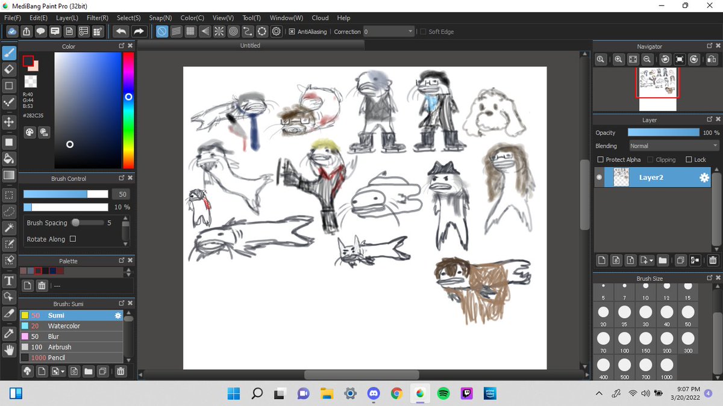Select the Hand tool
Screen dimensions: 723x406
click(9, 350)
